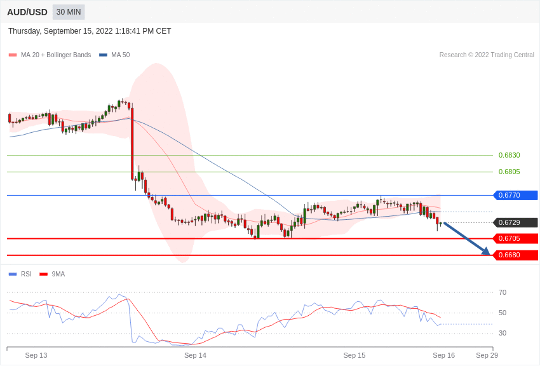Click the Sep 29 date axis label
This screenshot has width=540, height=366.
(487, 355)
